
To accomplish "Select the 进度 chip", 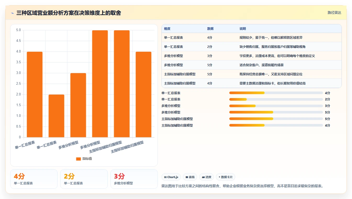I will [206, 177].
